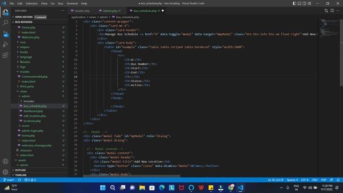Screen dimensions: 343x193
Task: Select the bus_schedule.php tab
Action: (146, 11)
